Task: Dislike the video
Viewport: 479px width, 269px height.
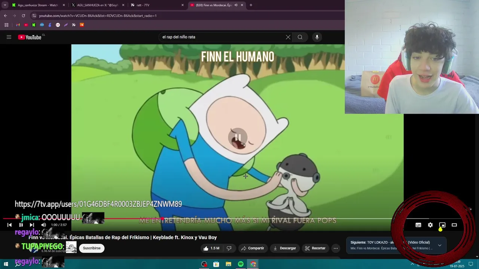Action: (229, 248)
